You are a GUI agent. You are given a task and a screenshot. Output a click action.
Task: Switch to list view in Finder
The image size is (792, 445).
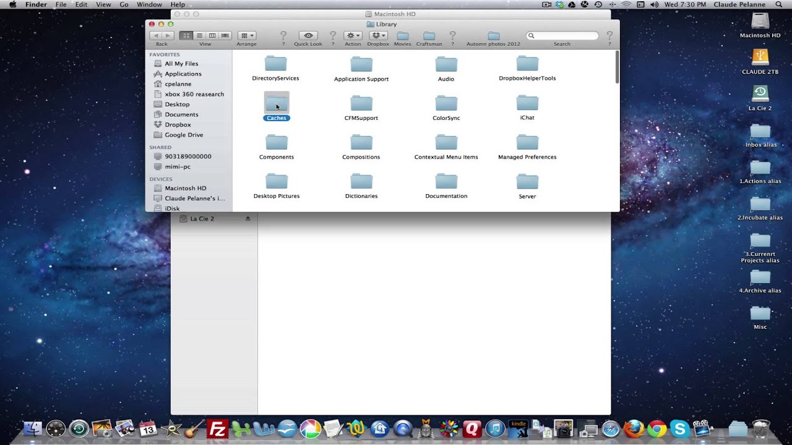click(x=199, y=36)
